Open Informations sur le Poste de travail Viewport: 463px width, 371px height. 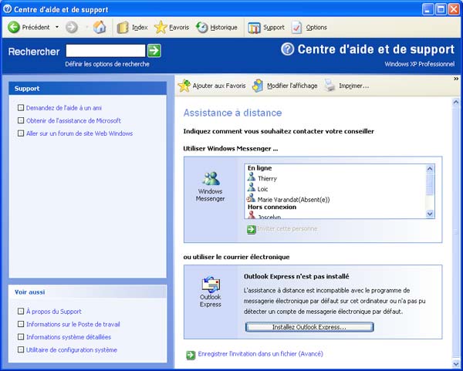73,324
